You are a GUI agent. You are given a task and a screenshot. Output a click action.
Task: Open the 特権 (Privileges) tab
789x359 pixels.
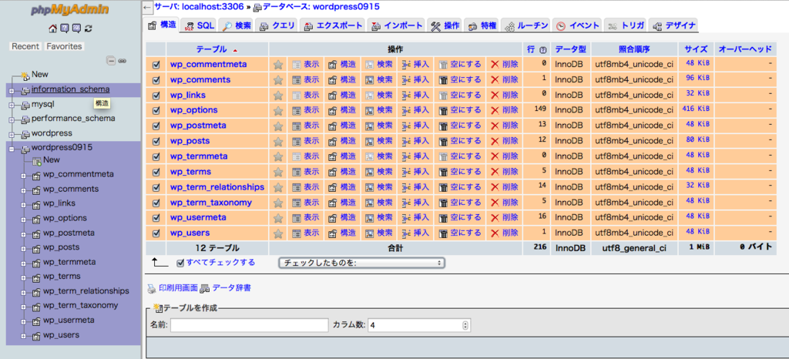click(482, 25)
